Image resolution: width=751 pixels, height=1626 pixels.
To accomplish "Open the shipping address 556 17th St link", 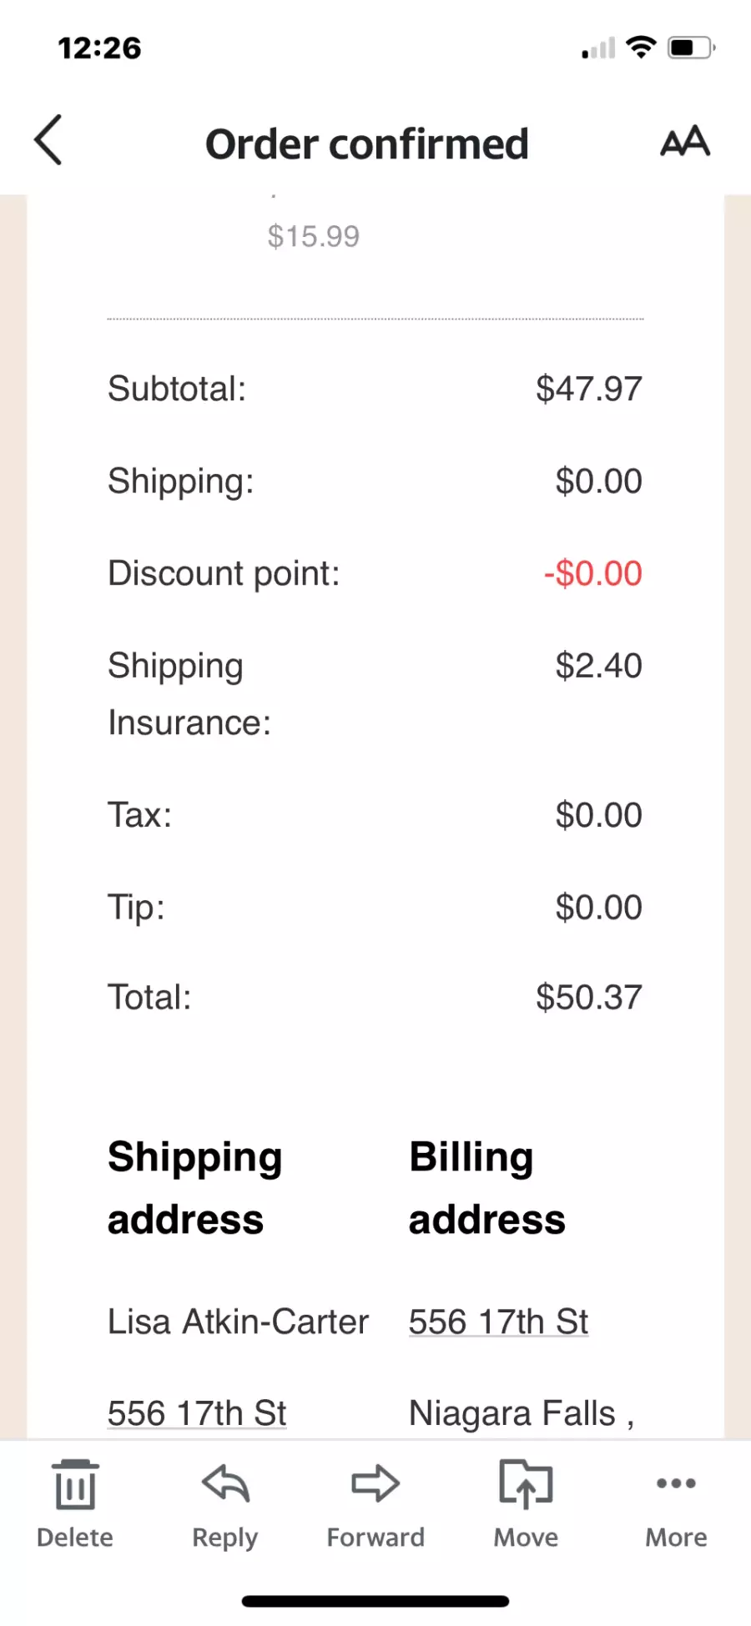I will click(197, 1413).
